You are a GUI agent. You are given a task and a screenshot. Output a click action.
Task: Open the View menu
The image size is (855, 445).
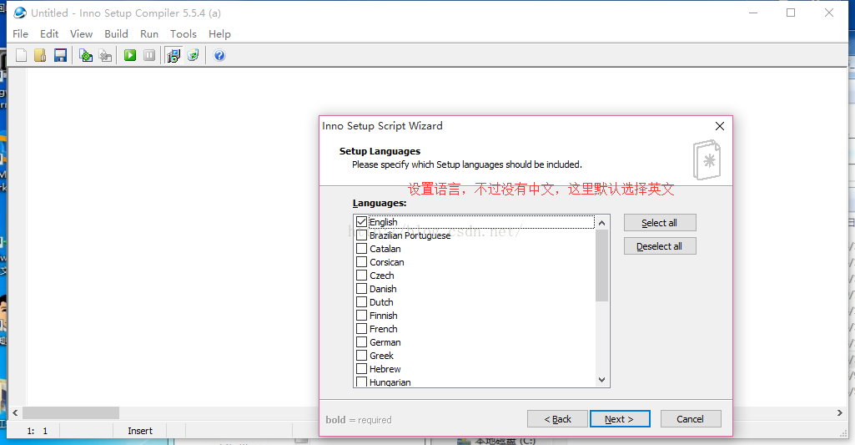point(81,34)
